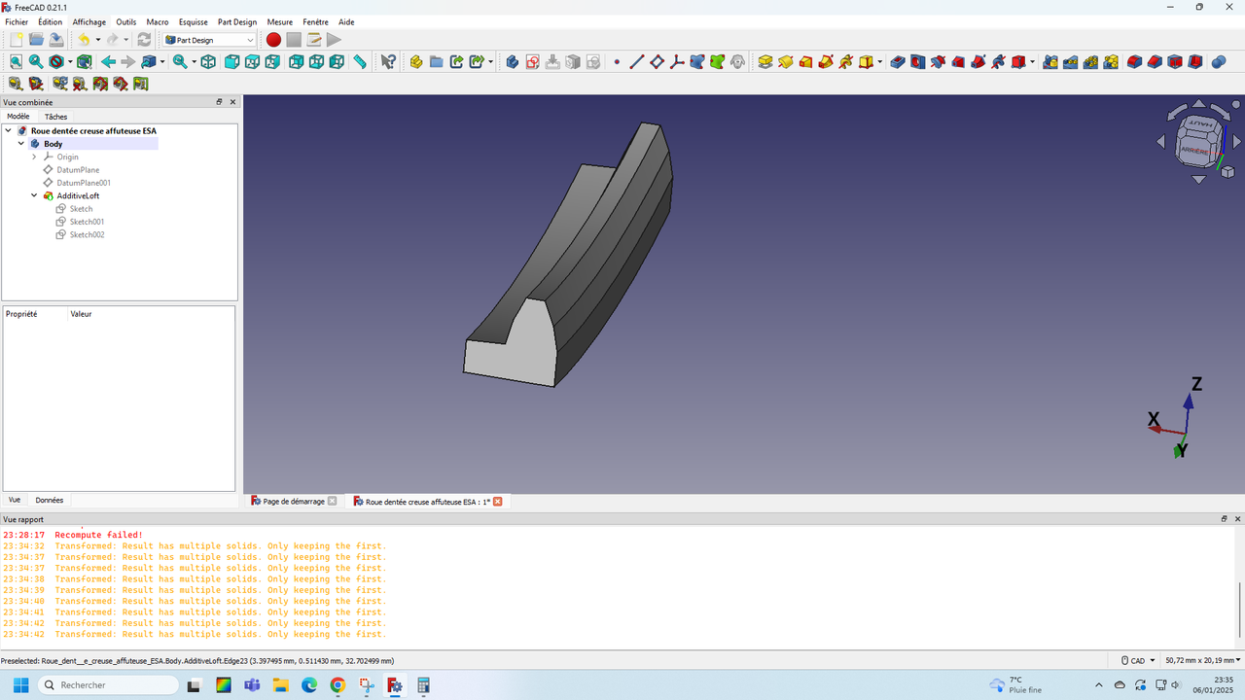Apply the Mirrored transformation tool
This screenshot has height=700, width=1245.
[1050, 62]
